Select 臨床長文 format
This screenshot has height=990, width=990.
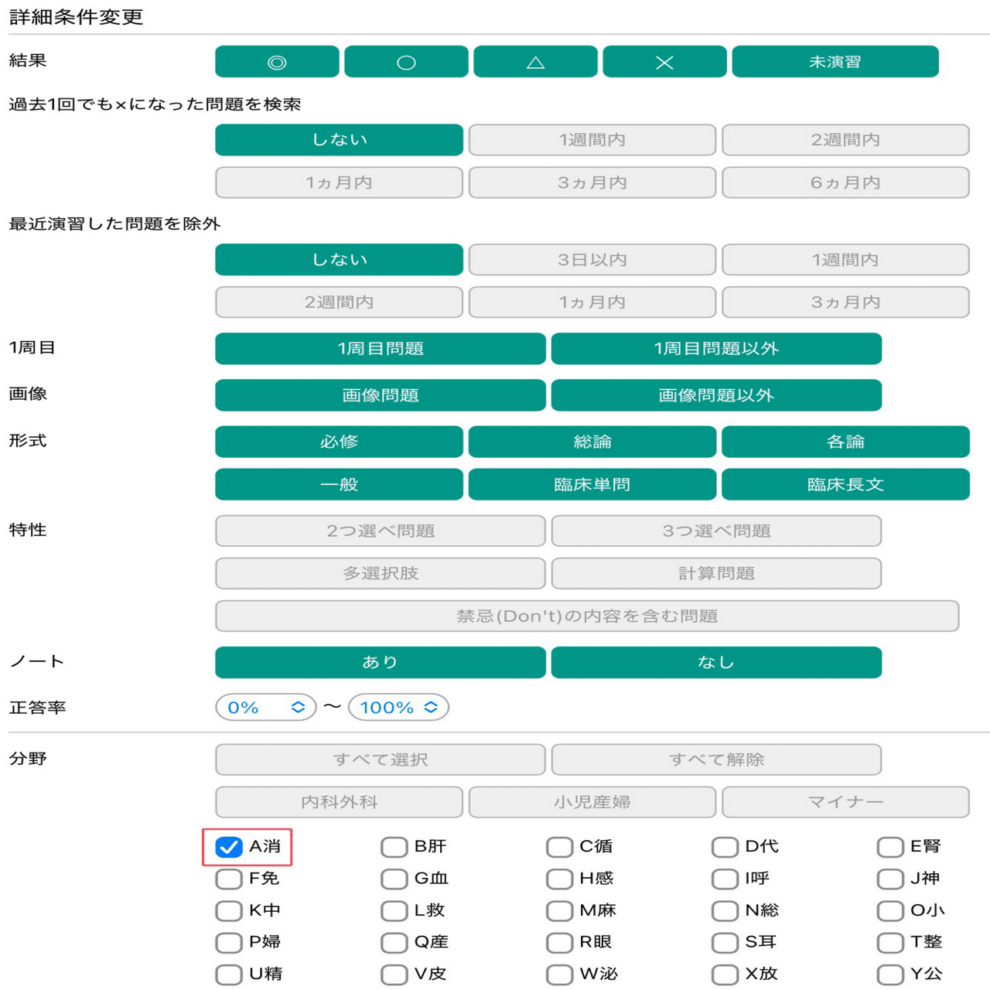(845, 484)
